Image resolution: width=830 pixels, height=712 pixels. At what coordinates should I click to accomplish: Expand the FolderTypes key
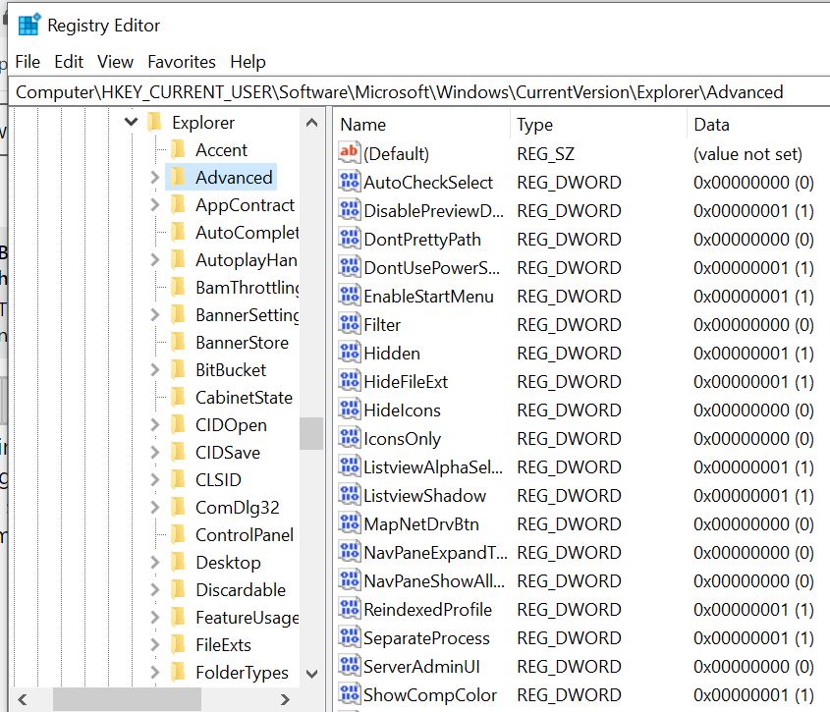(154, 673)
